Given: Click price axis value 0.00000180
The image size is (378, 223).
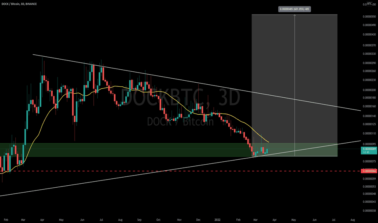Looking at the screenshot, I should [x=369, y=98].
